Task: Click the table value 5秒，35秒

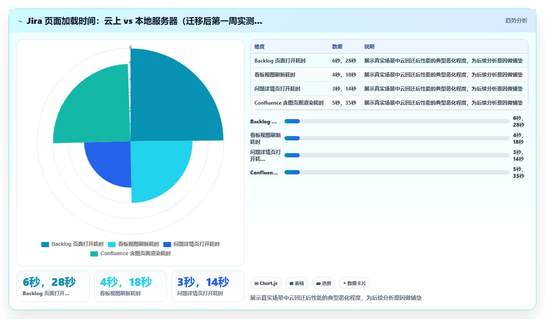Action: click(344, 103)
